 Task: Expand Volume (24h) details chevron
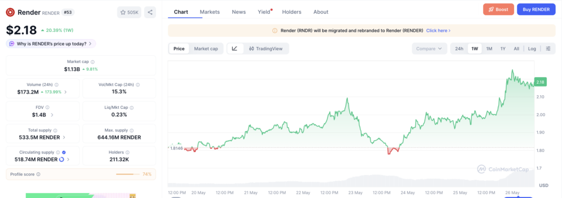click(65, 92)
